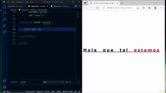Open the View menu
Screen dimensions: 166x93
[x=27, y=2]
